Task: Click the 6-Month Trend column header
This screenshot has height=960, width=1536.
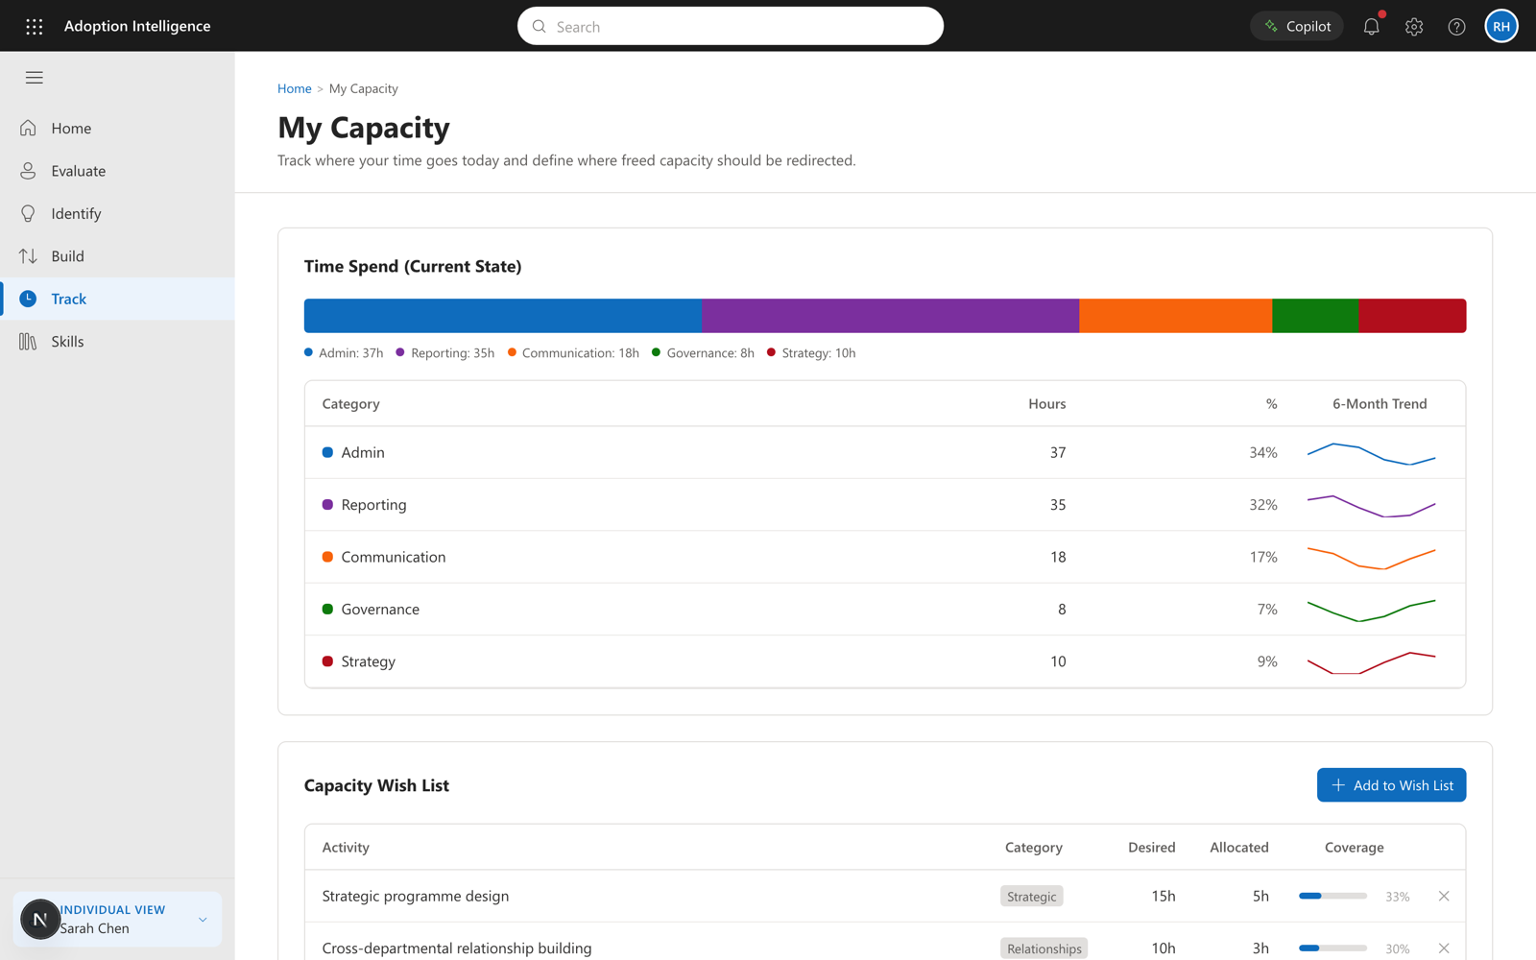Action: pyautogui.click(x=1380, y=404)
